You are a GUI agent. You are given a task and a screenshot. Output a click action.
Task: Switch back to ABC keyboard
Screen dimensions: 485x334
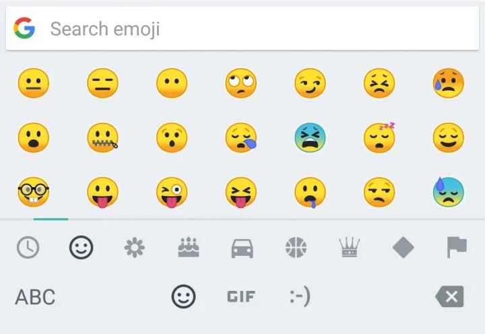pyautogui.click(x=35, y=296)
